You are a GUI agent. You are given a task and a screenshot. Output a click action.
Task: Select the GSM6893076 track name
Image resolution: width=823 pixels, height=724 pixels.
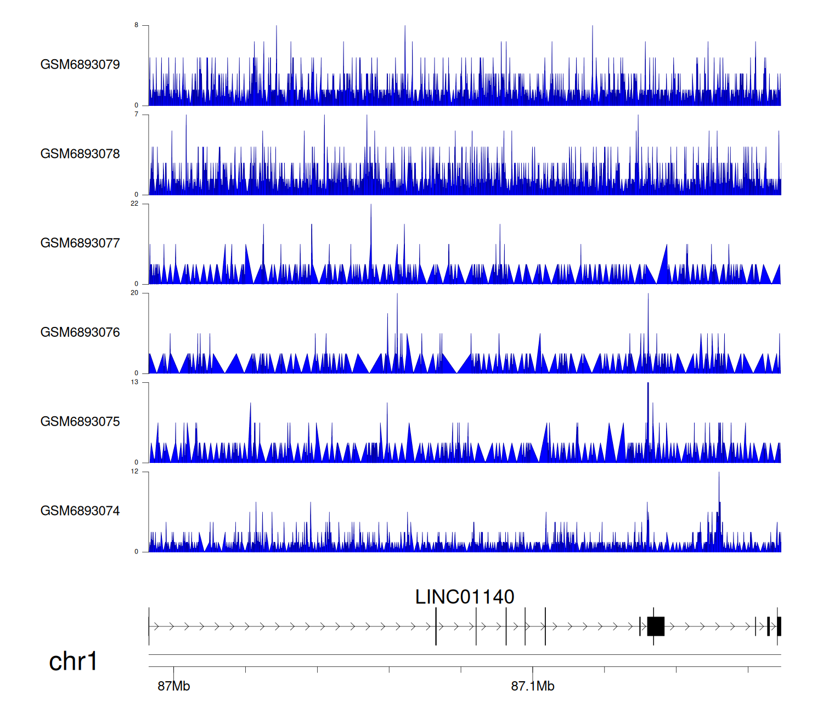click(80, 332)
